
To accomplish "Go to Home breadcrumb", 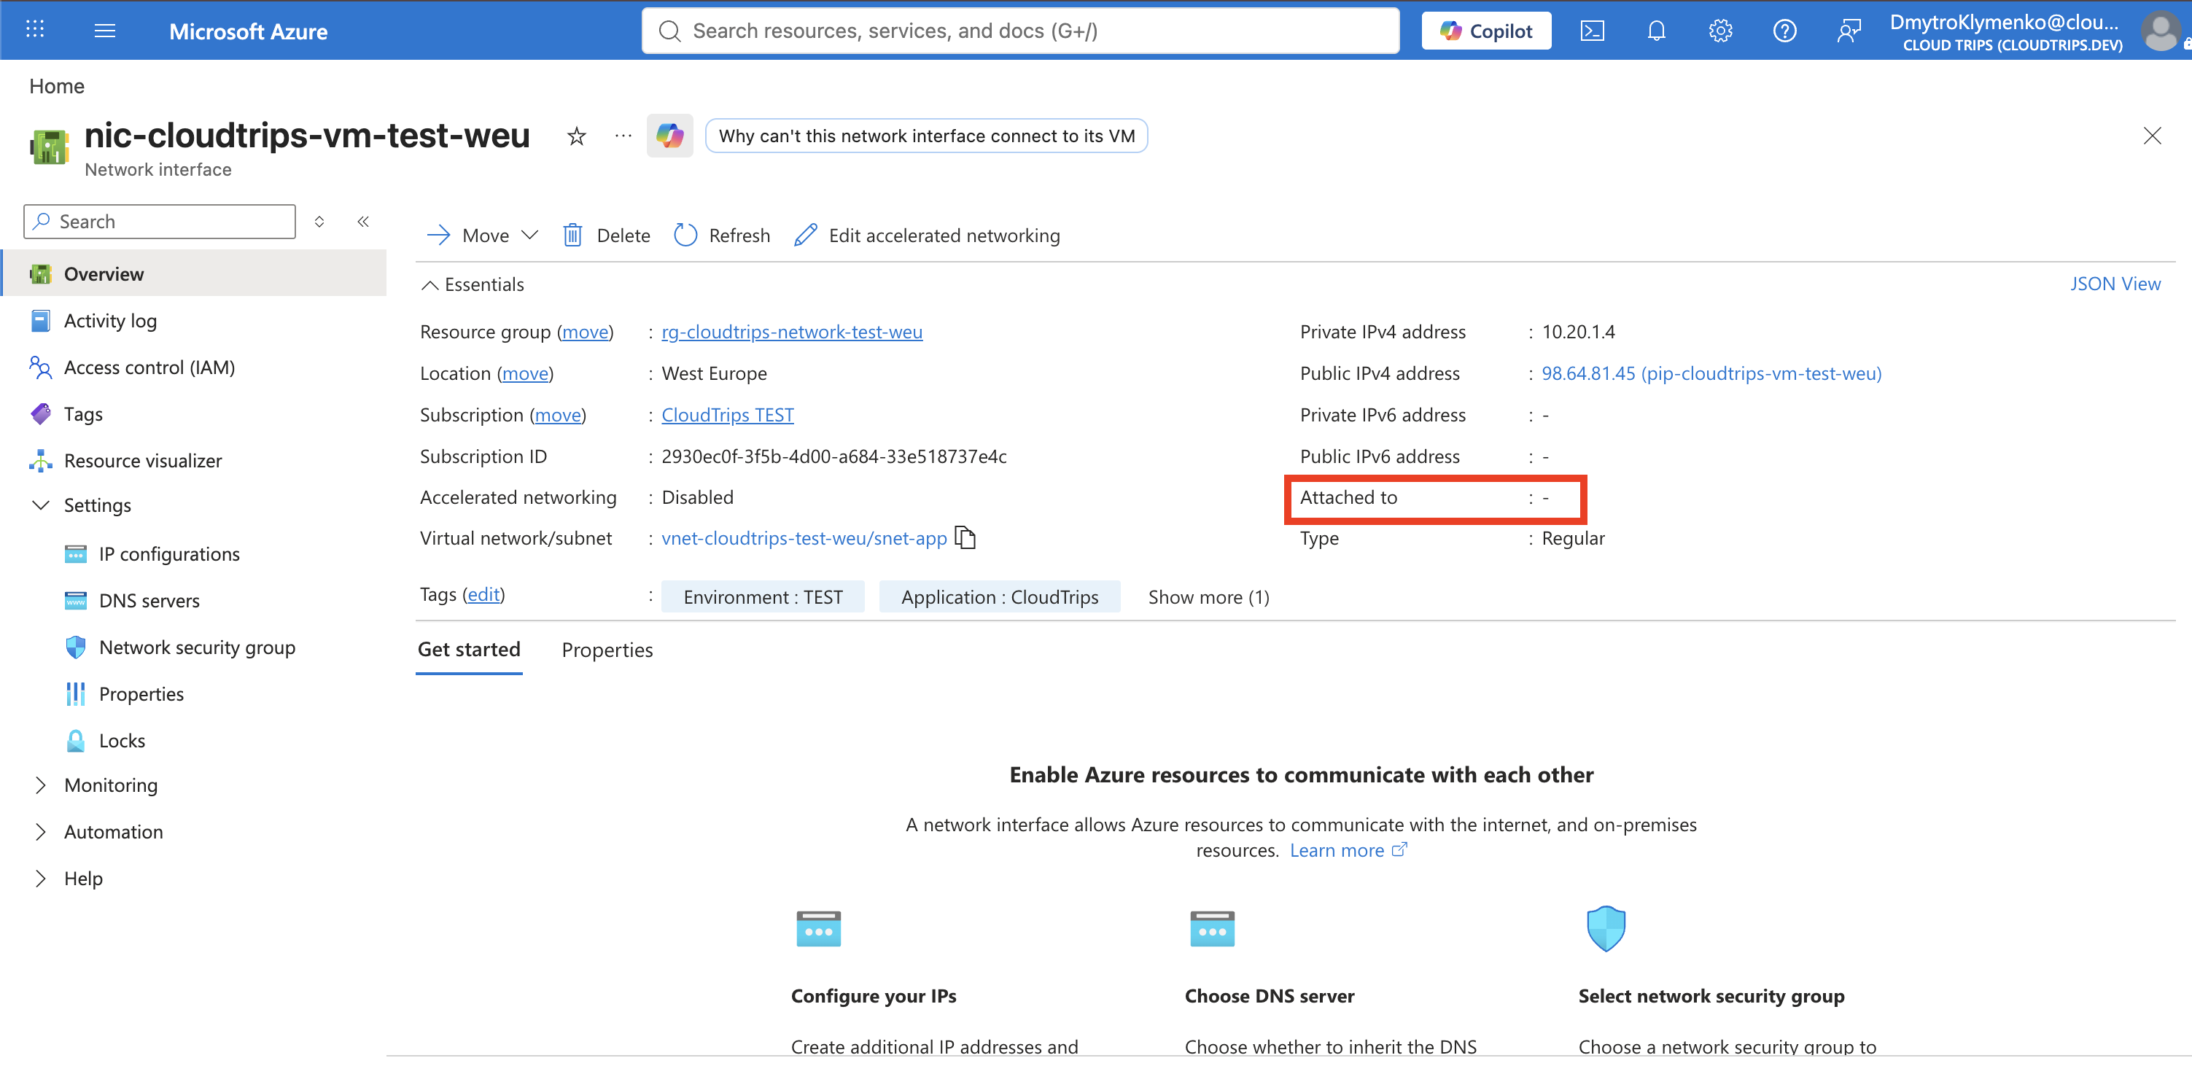I will point(56,86).
